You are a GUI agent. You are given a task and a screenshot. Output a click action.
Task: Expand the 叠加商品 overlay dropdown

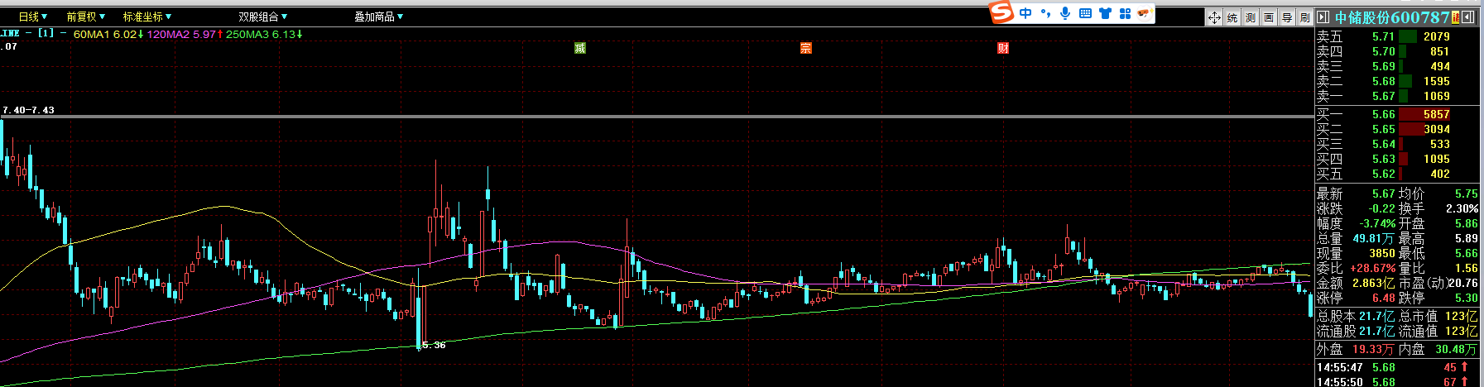click(379, 17)
